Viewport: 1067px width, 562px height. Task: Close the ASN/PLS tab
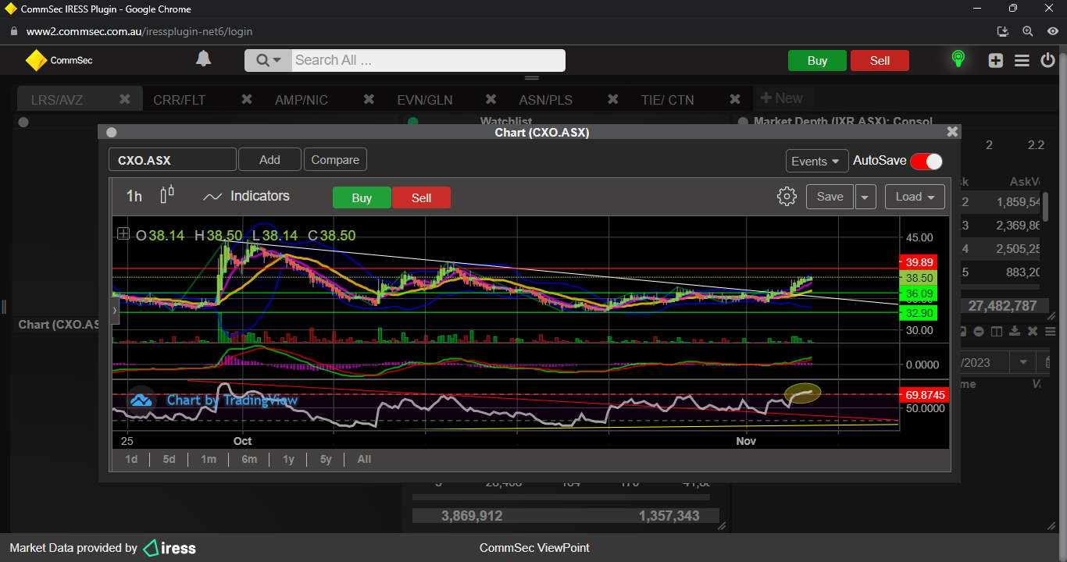pyautogui.click(x=613, y=99)
